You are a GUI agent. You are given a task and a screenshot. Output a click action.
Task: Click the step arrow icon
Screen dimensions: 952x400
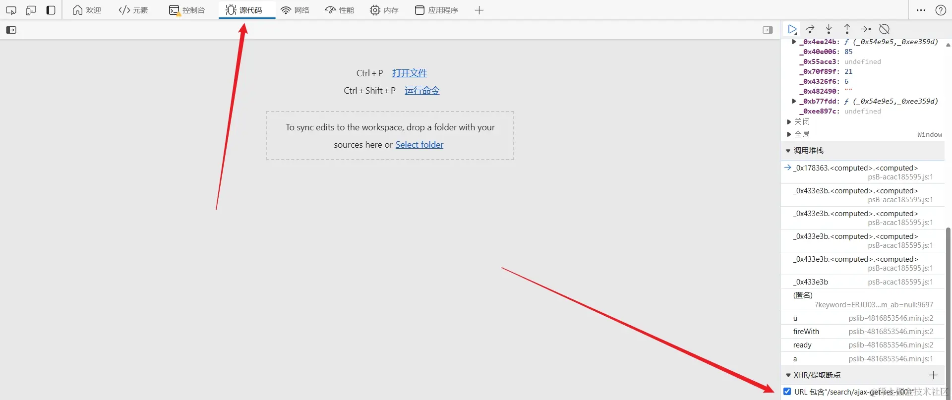866,29
